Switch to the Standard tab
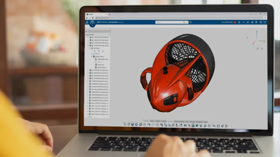 point(147,121)
